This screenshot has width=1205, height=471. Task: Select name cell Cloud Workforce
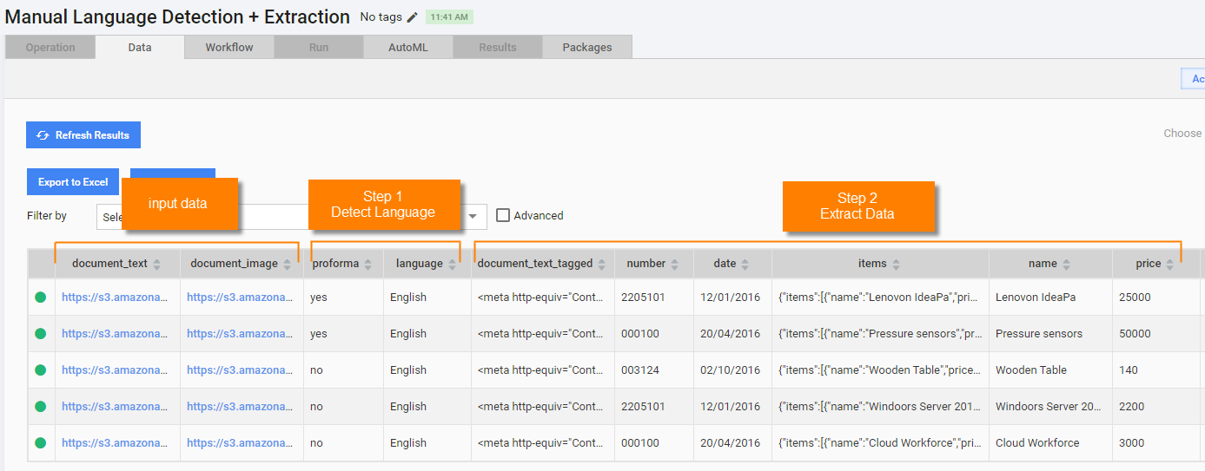(x=1050, y=442)
